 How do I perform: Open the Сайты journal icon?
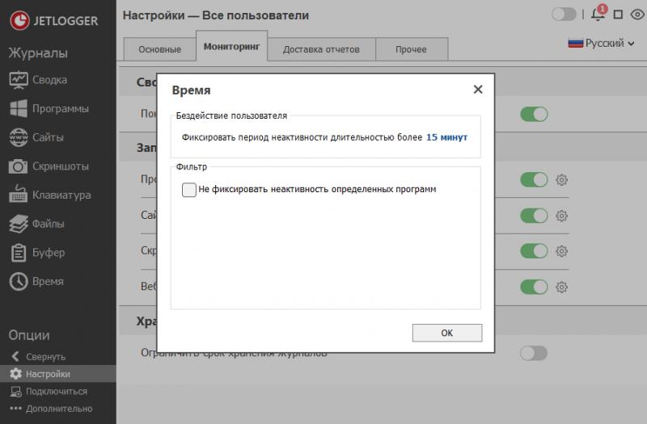click(19, 137)
